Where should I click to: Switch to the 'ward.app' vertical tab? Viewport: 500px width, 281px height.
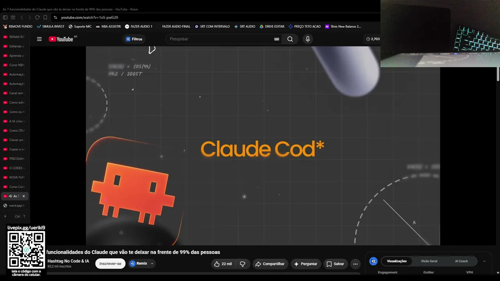click(15, 206)
